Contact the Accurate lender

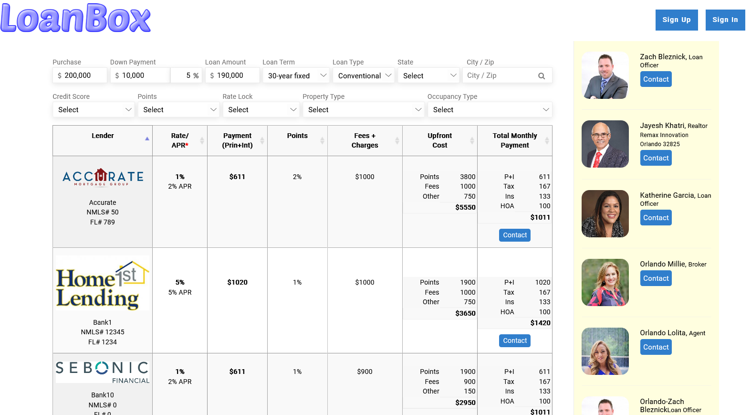click(x=515, y=235)
